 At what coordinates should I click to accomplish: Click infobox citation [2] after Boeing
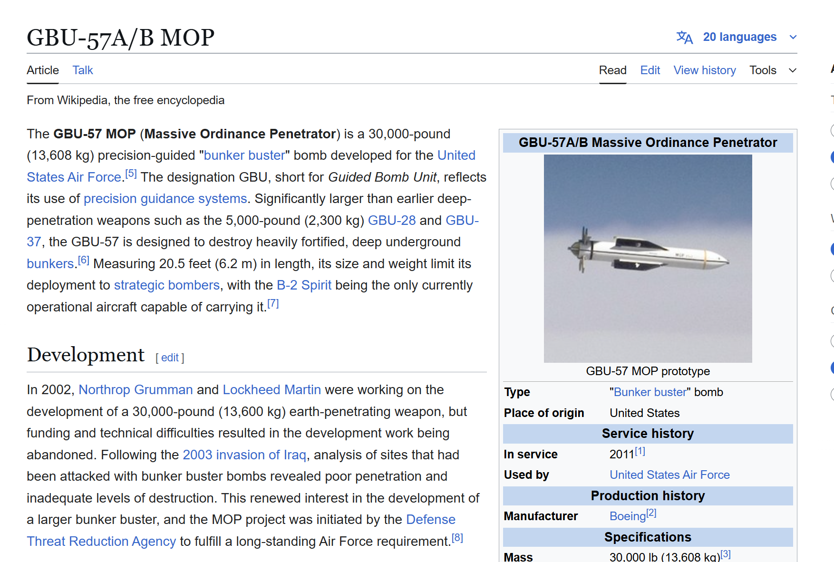(651, 513)
